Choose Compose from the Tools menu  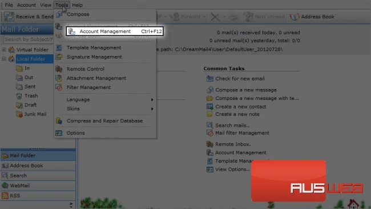tap(78, 14)
